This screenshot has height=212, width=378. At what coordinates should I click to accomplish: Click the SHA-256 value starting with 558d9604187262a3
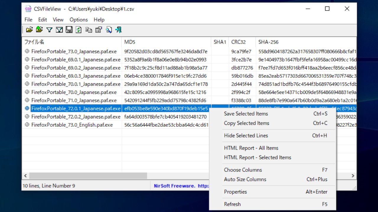pos(307,52)
